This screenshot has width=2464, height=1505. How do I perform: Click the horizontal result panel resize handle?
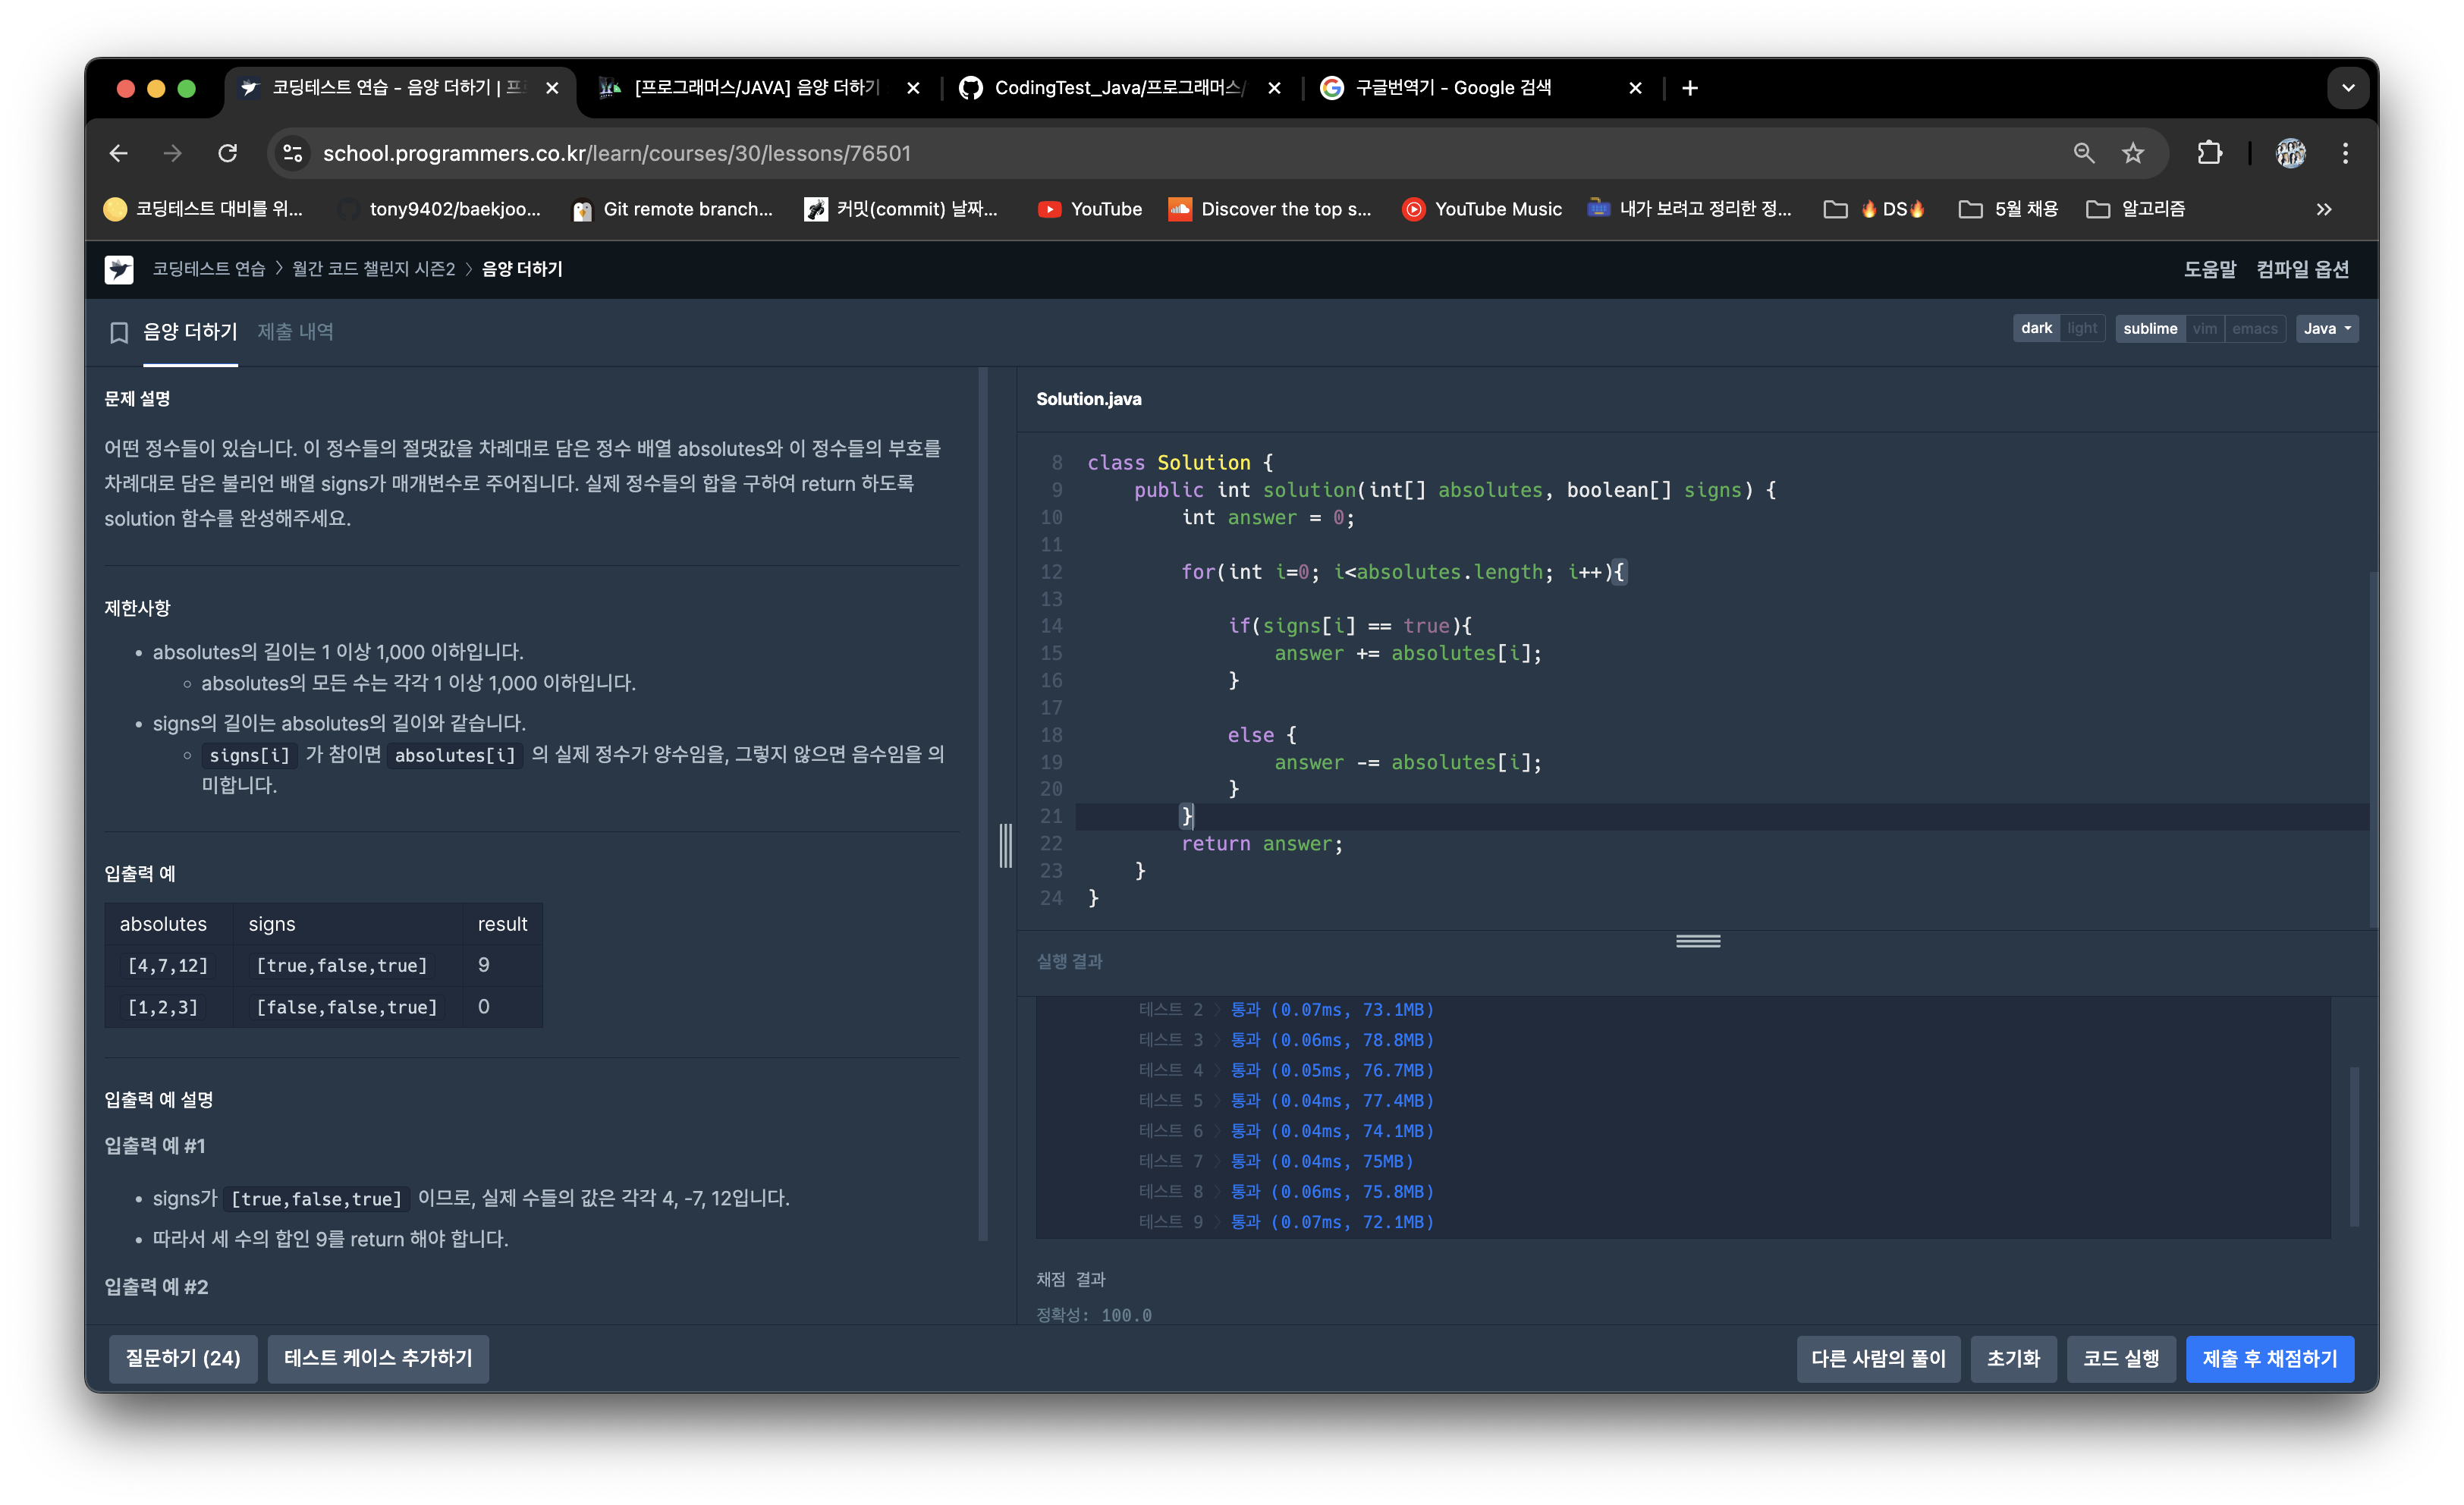(x=1698, y=941)
